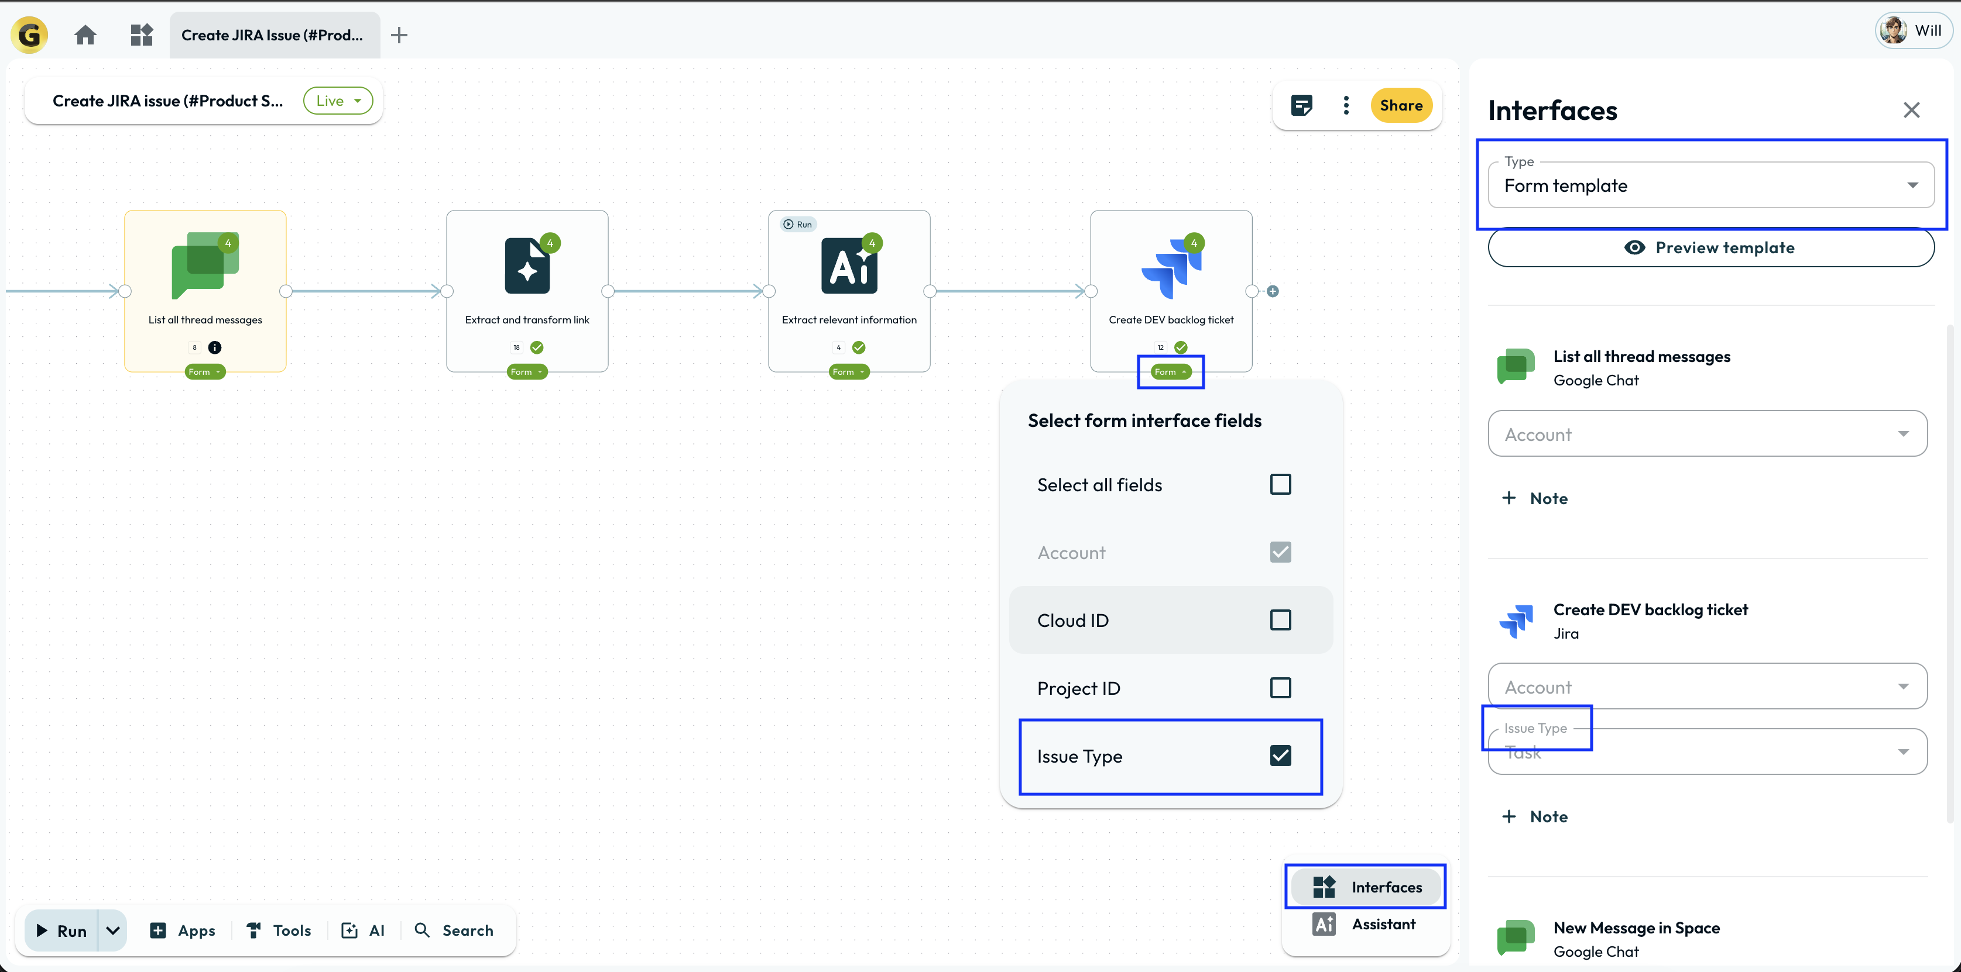Click the plus connector after the Jira node

click(x=1273, y=291)
